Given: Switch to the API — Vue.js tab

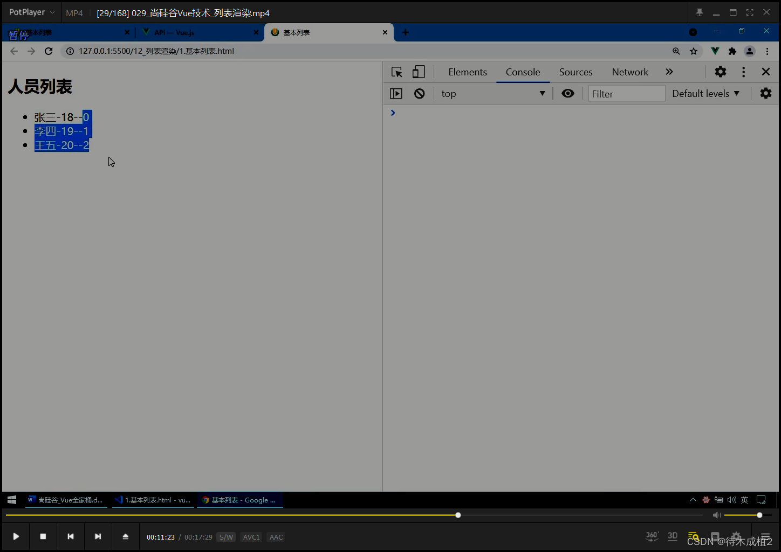Looking at the screenshot, I should pos(199,32).
